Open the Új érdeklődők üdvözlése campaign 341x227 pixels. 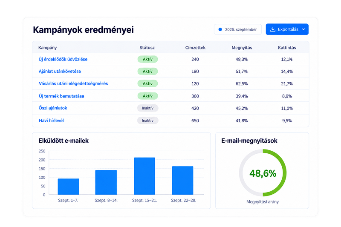click(x=63, y=59)
